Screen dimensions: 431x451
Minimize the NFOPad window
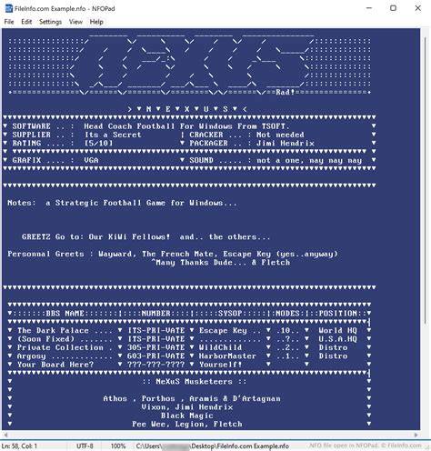369,8
